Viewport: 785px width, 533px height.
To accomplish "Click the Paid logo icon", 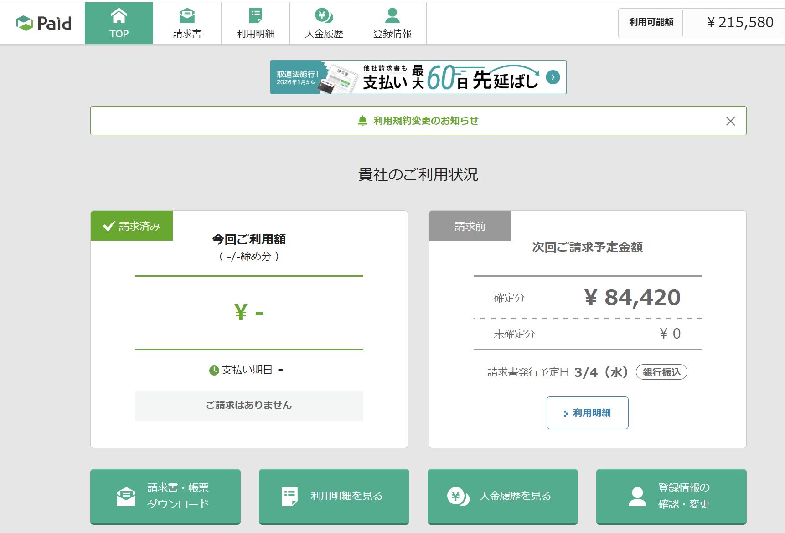I will [x=25, y=23].
